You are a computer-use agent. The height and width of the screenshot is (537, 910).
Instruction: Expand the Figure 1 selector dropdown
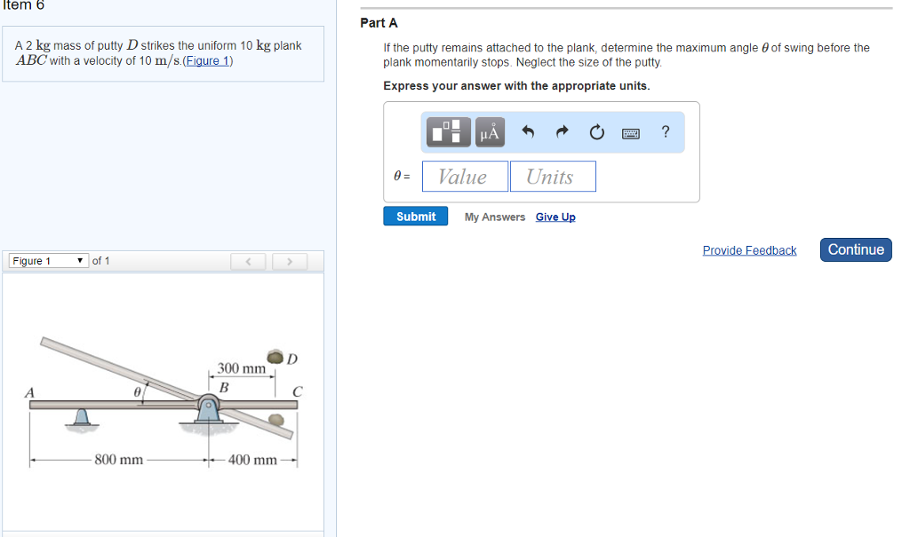pyautogui.click(x=49, y=261)
